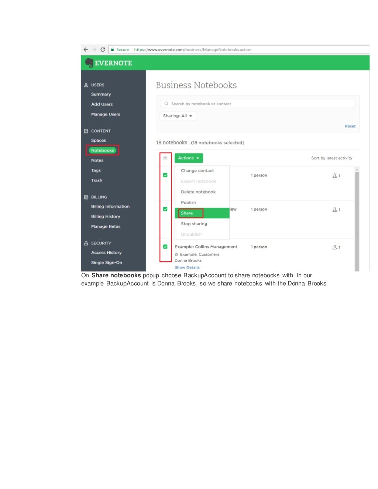
Task: Click the browser forward arrow
Action: click(x=94, y=49)
